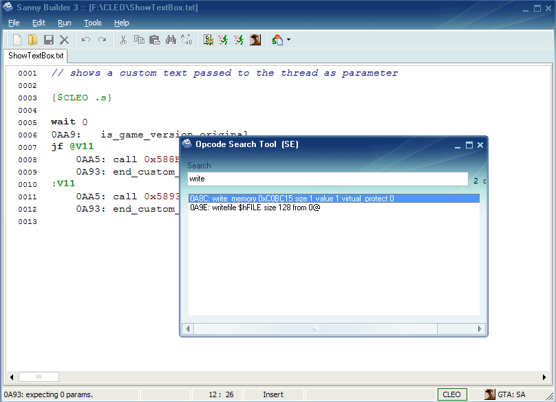556x402 pixels.
Task: Click the open file folder icon
Action: [32, 41]
